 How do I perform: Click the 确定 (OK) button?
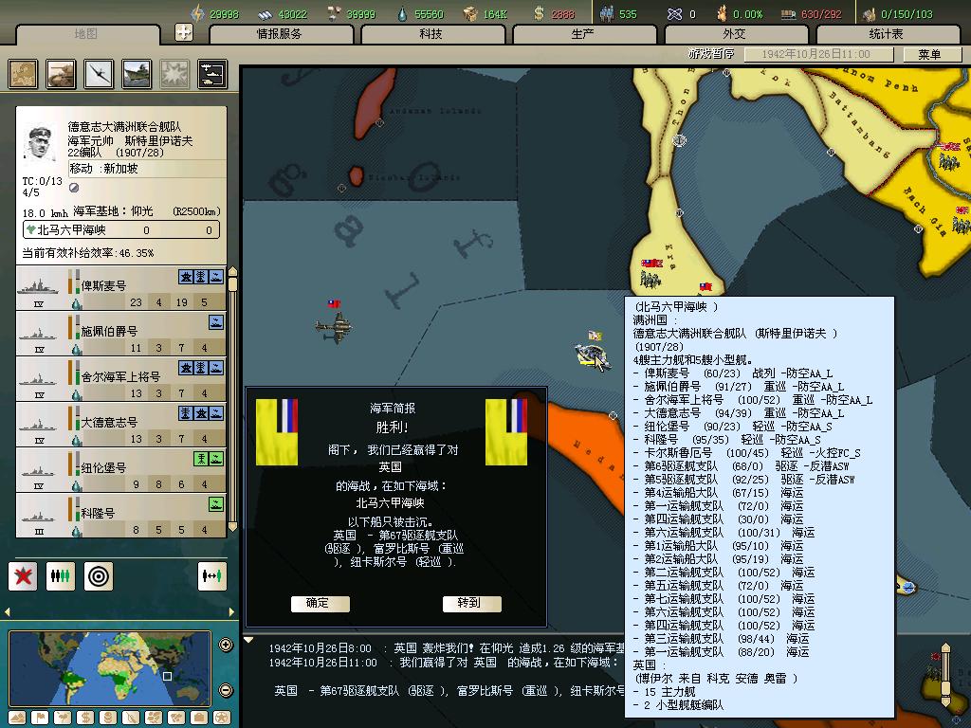[x=320, y=604]
